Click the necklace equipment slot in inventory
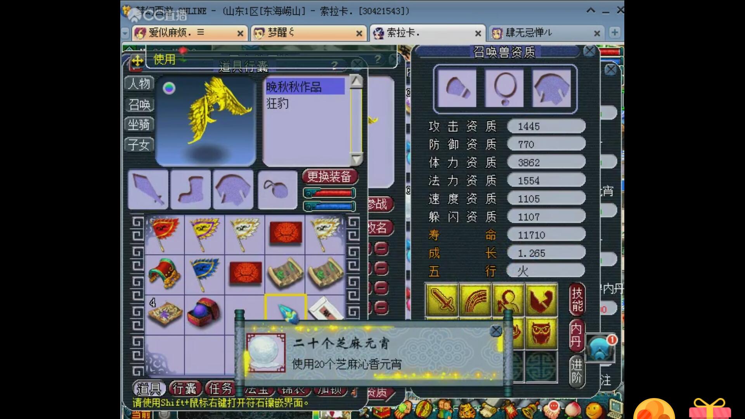 [277, 189]
